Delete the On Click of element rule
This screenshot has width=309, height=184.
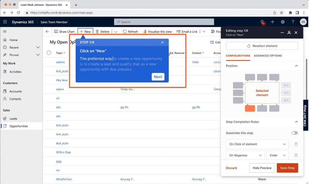point(296,144)
